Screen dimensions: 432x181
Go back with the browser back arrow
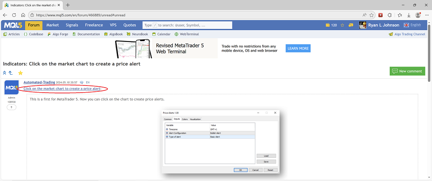point(5,15)
